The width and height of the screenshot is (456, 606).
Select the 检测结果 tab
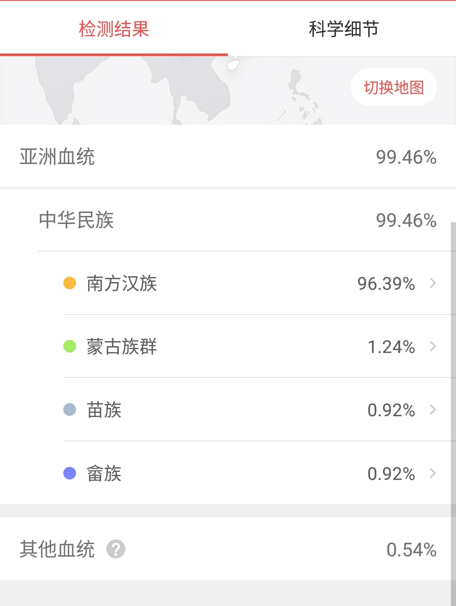114,29
